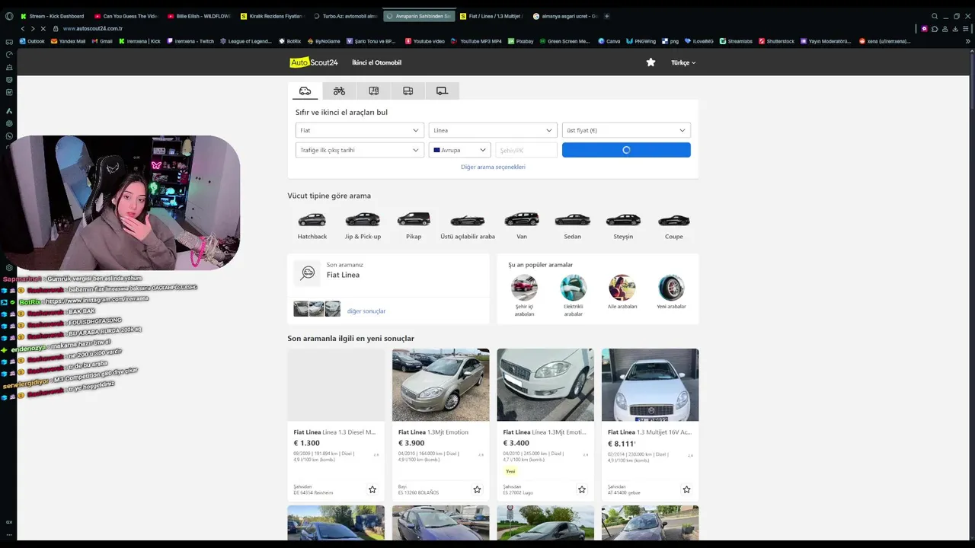The image size is (975, 548).
Task: Open Şehir içi arabaları popular search
Action: [524, 295]
